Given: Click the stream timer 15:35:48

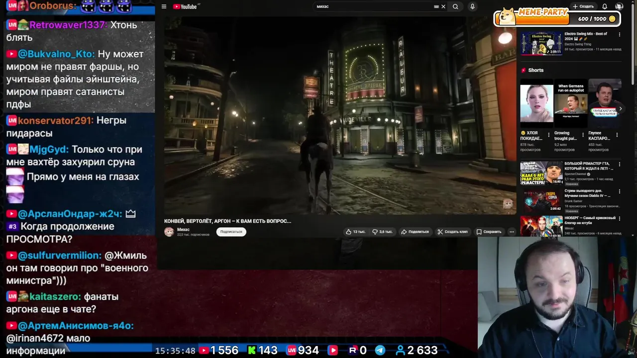Looking at the screenshot, I should click(175, 351).
